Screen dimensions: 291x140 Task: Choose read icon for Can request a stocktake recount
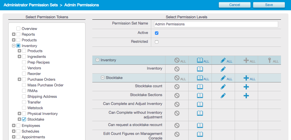[x=200, y=125]
